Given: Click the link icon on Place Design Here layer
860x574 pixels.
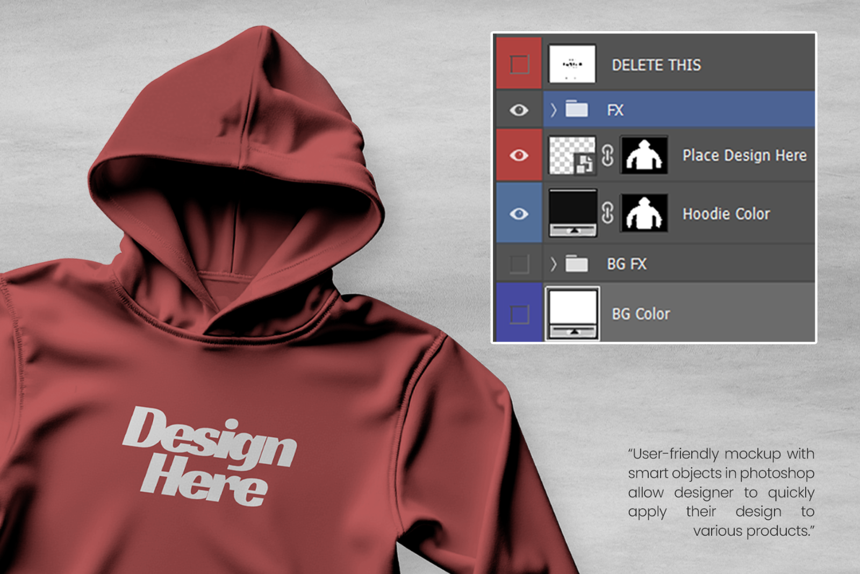Looking at the screenshot, I should pos(606,155).
